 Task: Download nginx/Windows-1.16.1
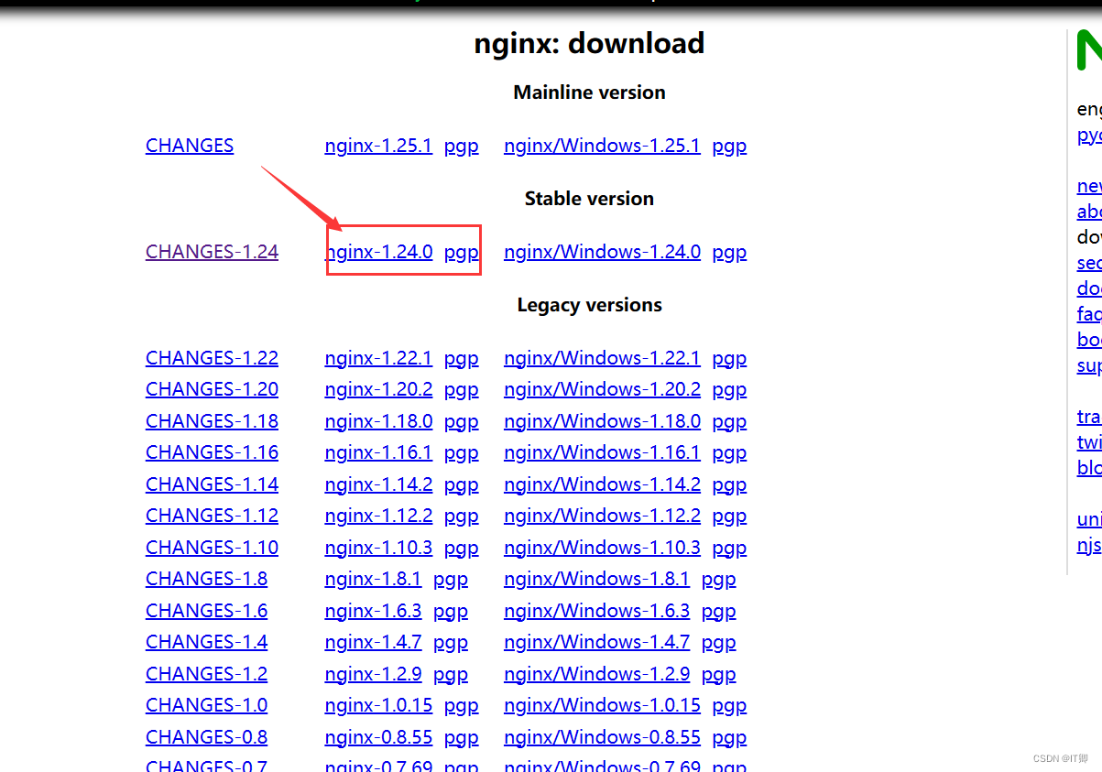point(602,452)
